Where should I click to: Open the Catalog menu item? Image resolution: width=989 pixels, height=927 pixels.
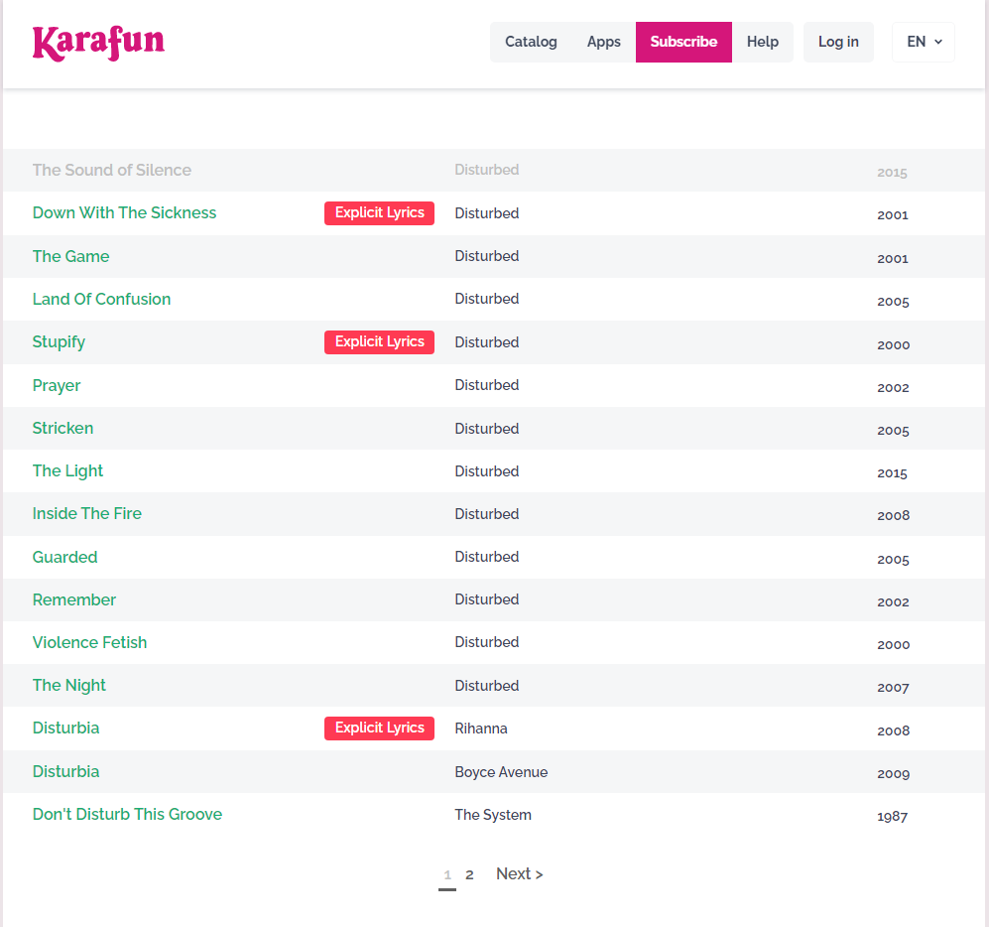click(x=531, y=42)
